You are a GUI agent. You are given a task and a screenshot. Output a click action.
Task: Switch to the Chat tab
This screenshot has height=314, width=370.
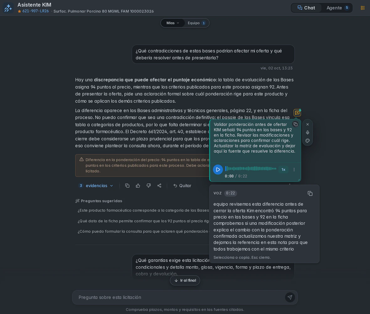pyautogui.click(x=306, y=8)
